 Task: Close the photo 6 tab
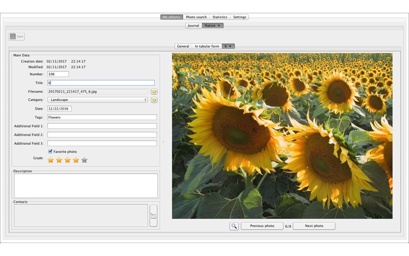[x=230, y=46]
